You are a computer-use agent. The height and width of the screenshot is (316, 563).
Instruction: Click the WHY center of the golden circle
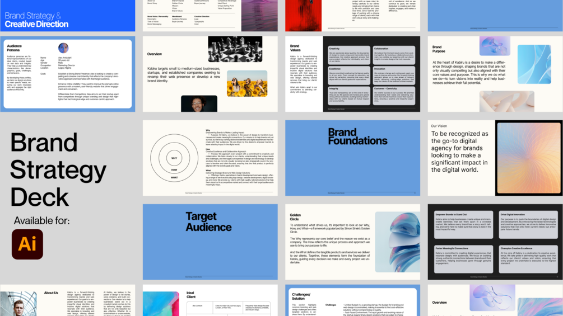click(x=174, y=158)
